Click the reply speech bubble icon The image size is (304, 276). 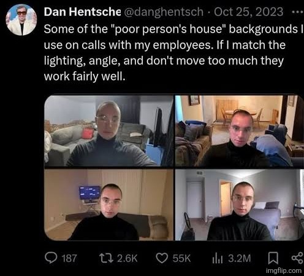coord(51,258)
